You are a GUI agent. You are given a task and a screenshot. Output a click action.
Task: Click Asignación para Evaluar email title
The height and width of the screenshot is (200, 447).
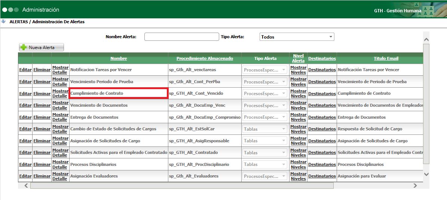(x=362, y=176)
